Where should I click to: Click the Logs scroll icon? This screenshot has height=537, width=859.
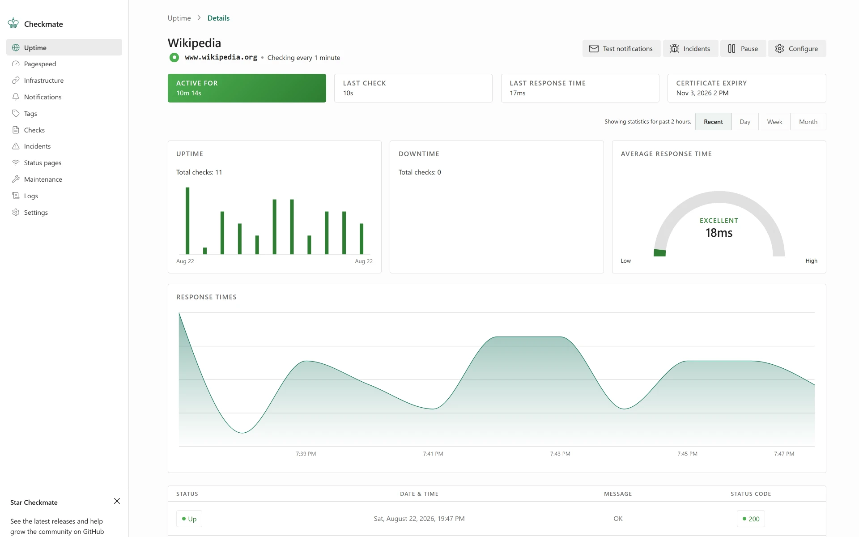[x=16, y=196]
